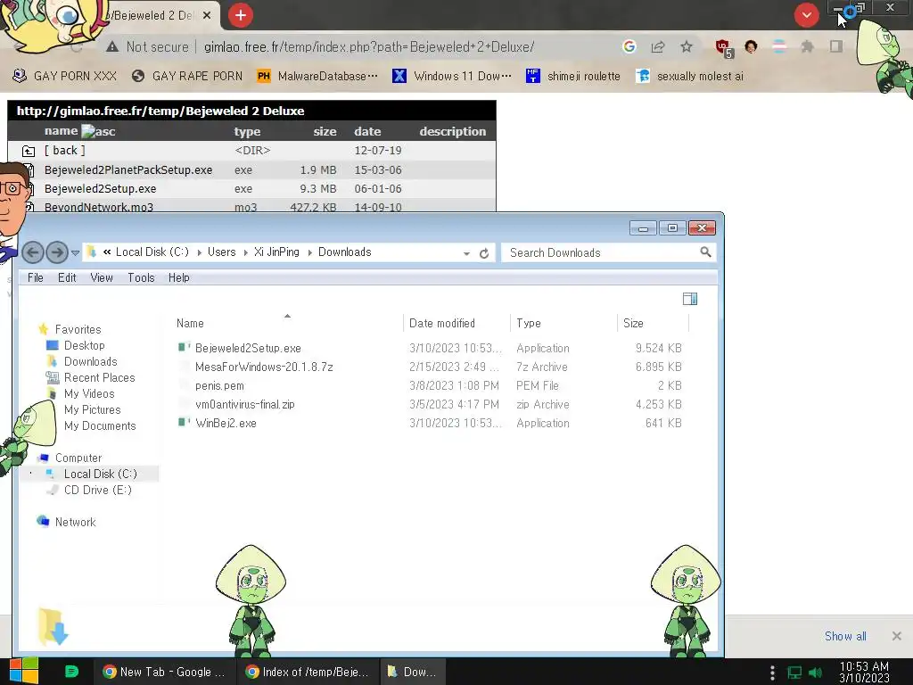Select the Bejeweled2Setup.exe file
913x685 pixels.
coord(248,349)
